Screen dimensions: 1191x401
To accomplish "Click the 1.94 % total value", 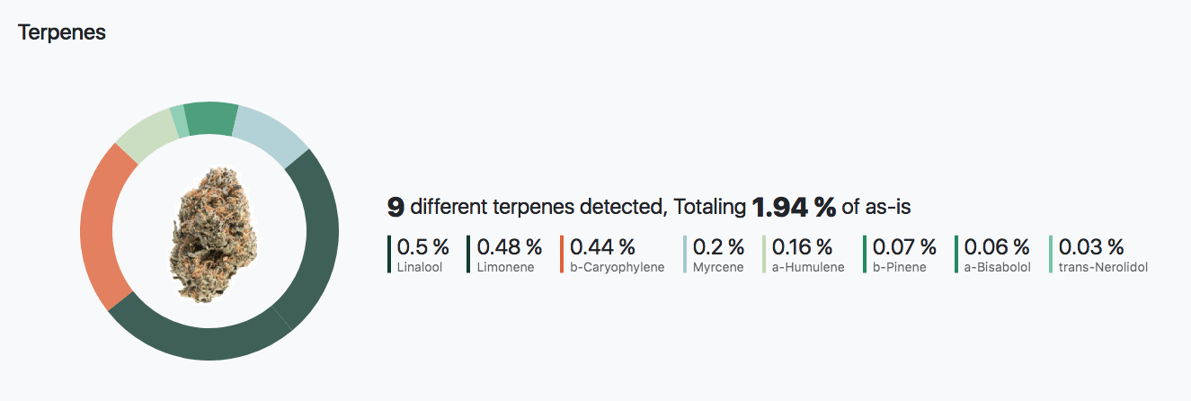I will point(794,208).
